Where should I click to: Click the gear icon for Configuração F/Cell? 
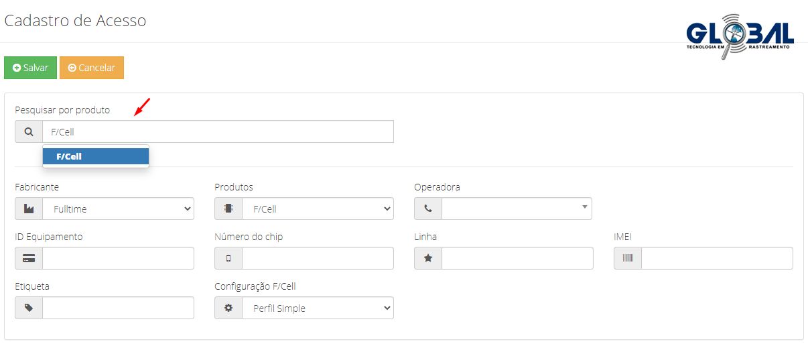click(x=228, y=308)
